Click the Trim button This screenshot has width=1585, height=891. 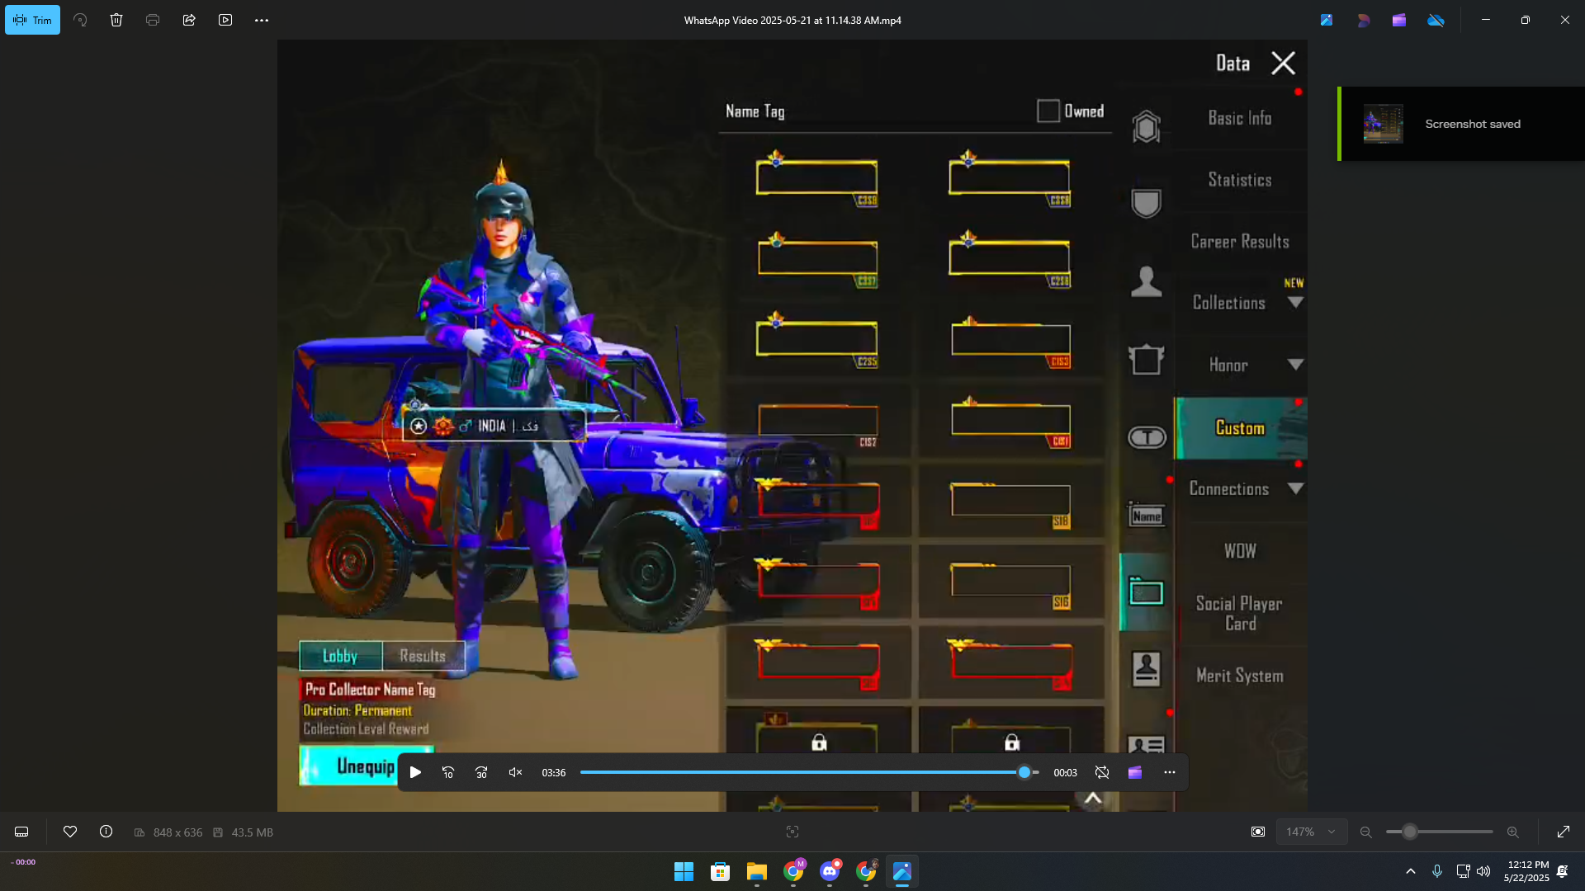[x=32, y=20]
